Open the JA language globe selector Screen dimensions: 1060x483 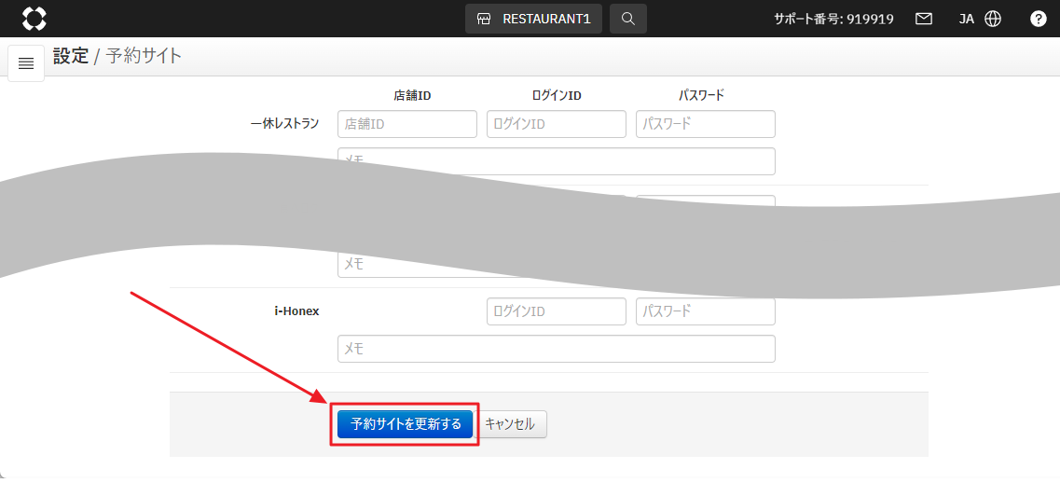point(980,19)
